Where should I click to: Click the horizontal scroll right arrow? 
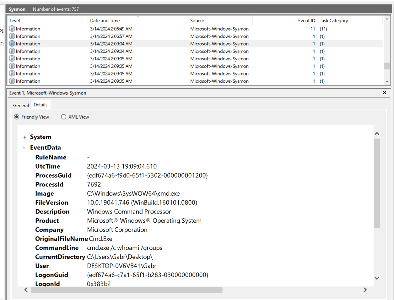point(365,290)
